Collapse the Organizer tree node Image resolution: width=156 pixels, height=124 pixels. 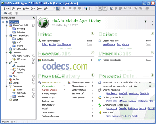point(7,86)
